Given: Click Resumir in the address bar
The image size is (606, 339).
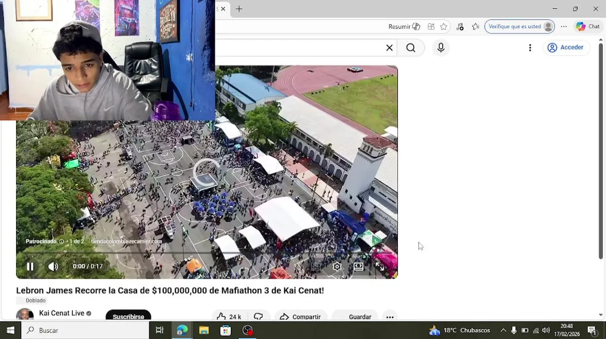Looking at the screenshot, I should [x=404, y=26].
